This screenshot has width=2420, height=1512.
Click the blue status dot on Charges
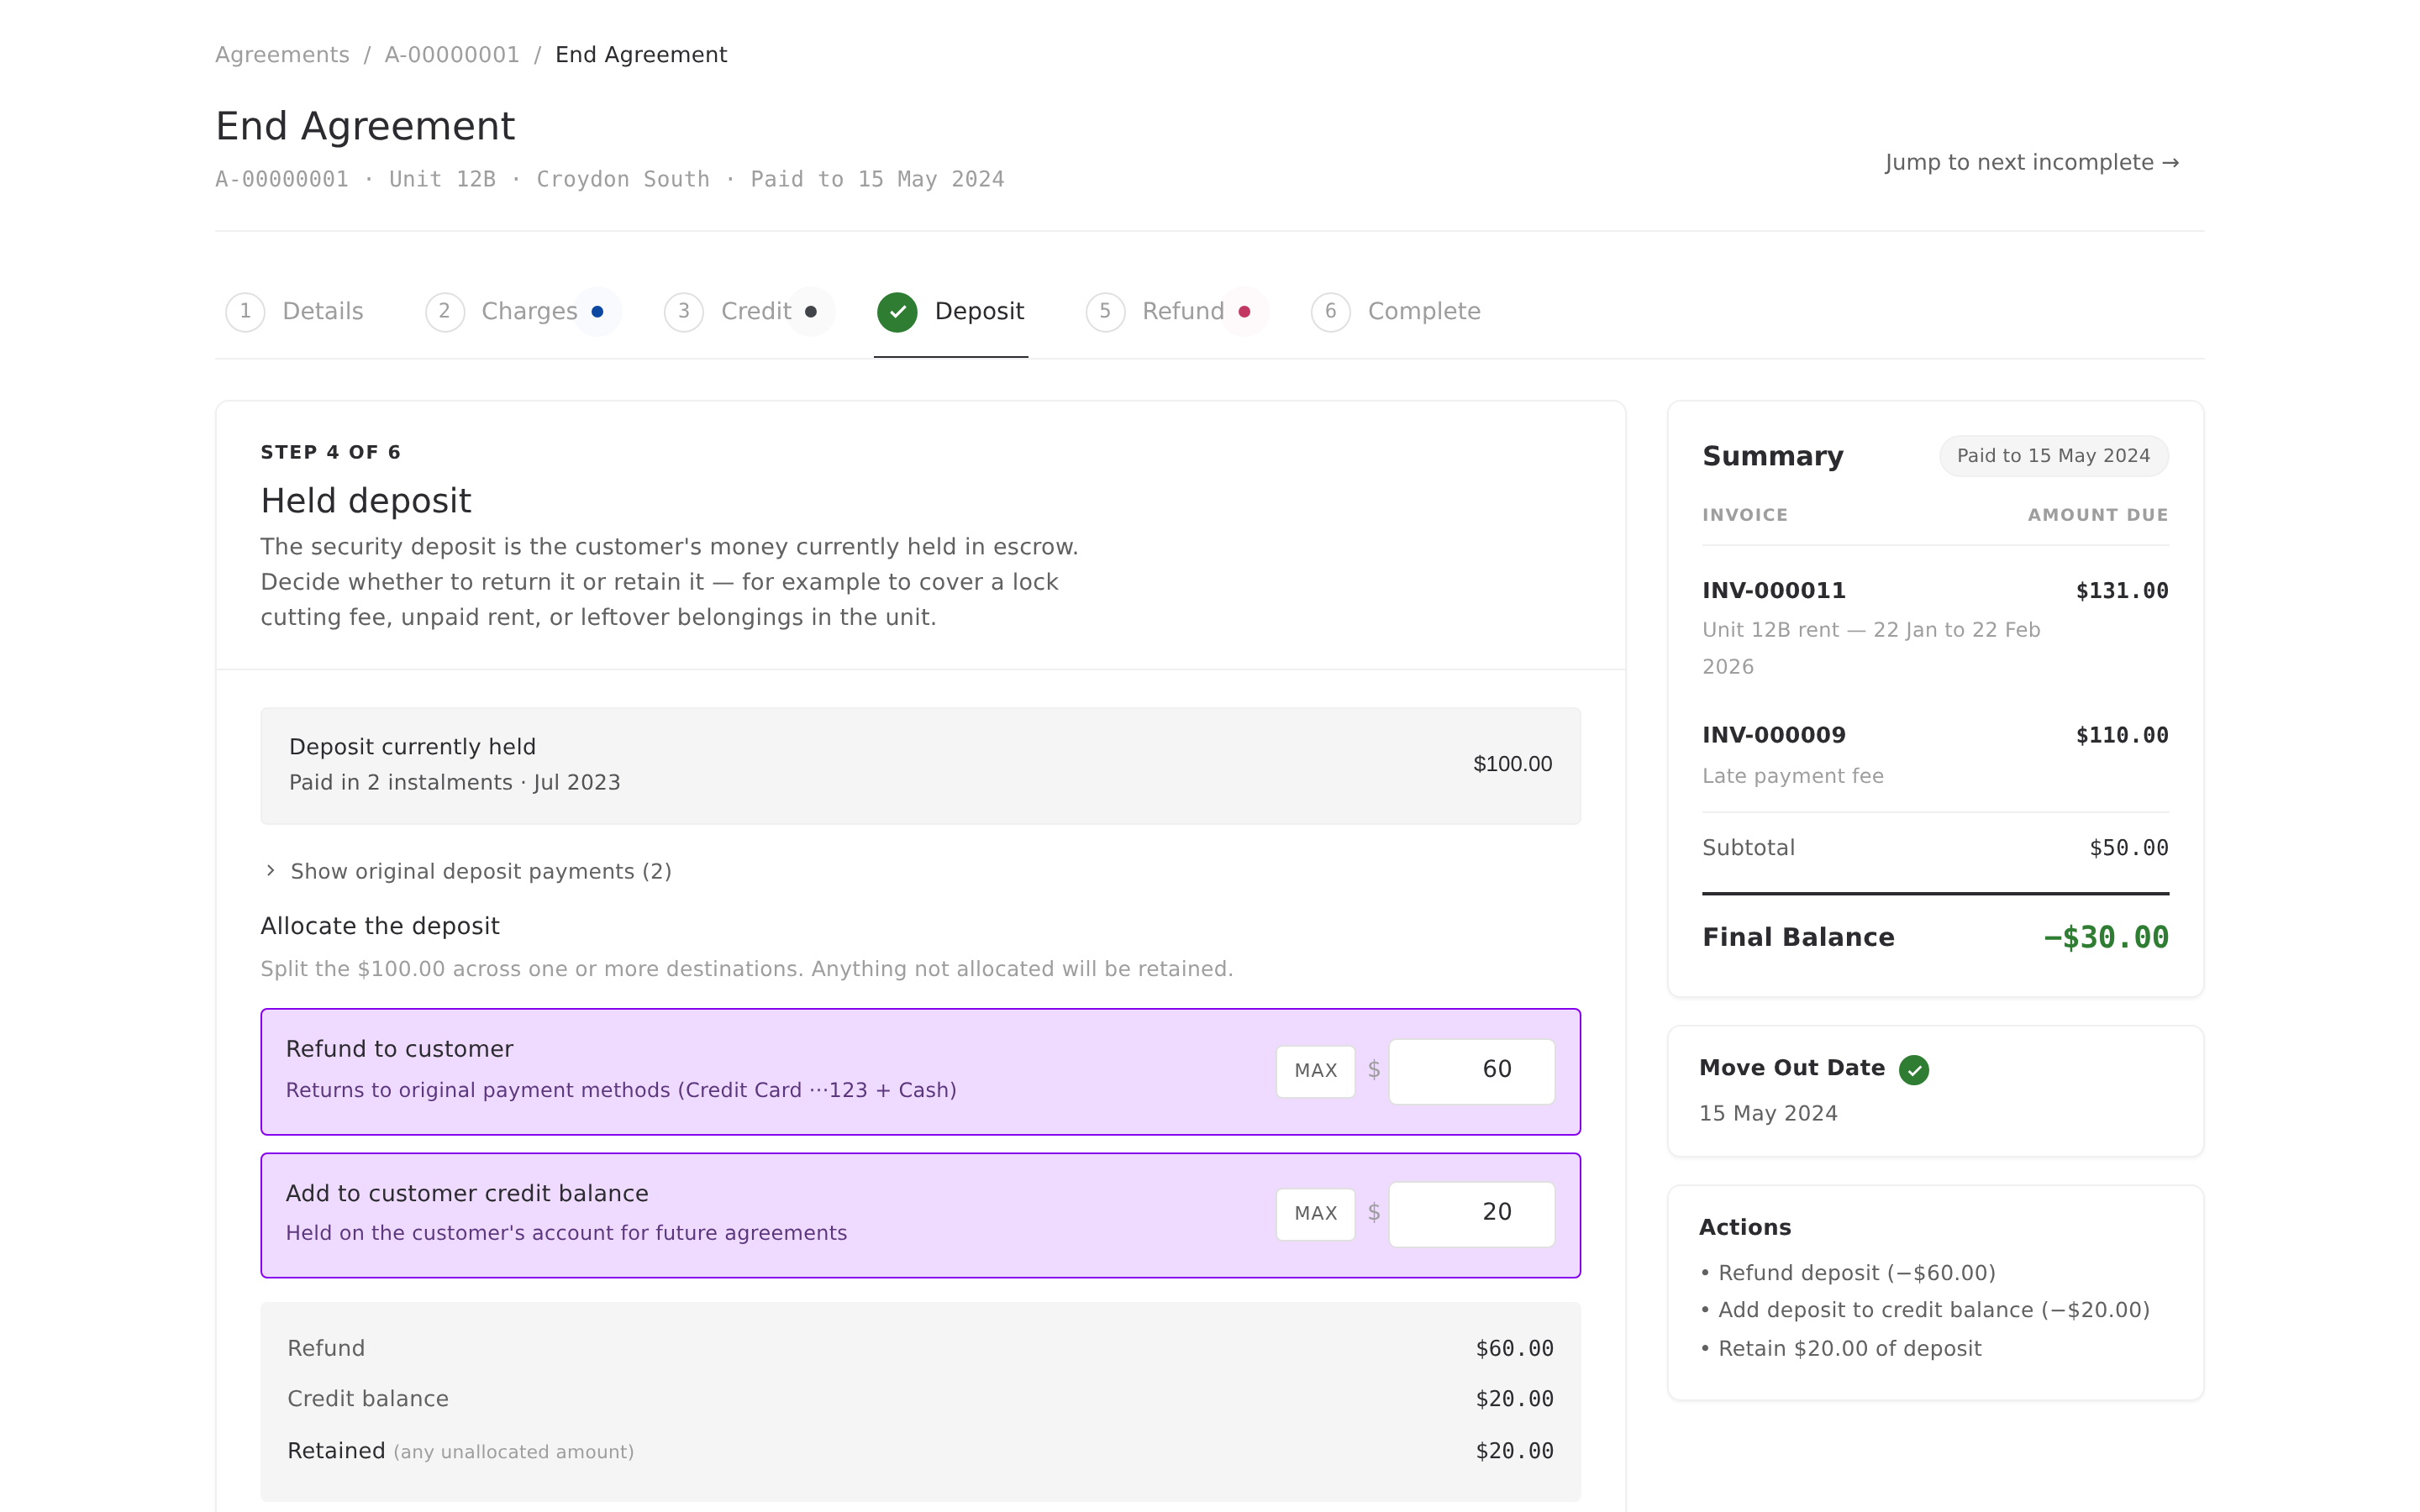597,312
